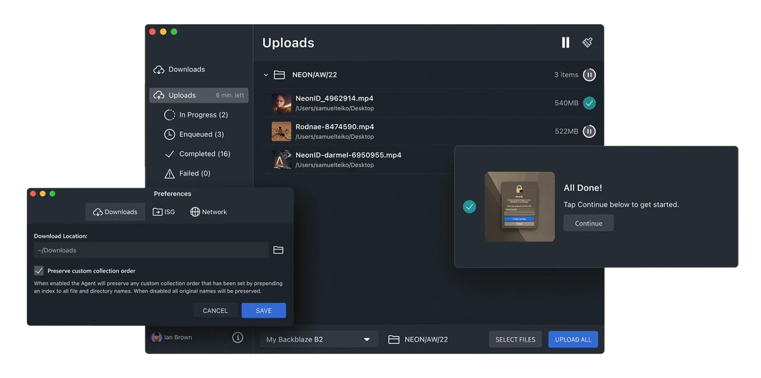The image size is (761, 378).
Task: Pause all uploads from the header
Action: [x=565, y=43]
